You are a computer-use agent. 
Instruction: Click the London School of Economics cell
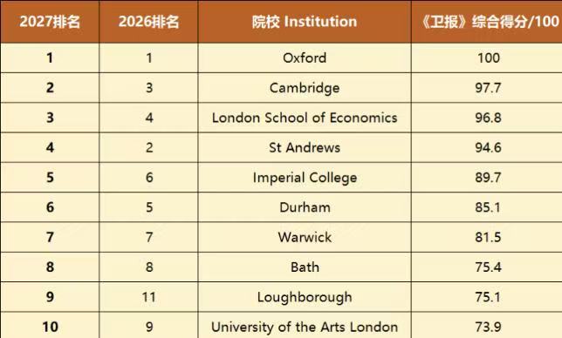(x=305, y=118)
